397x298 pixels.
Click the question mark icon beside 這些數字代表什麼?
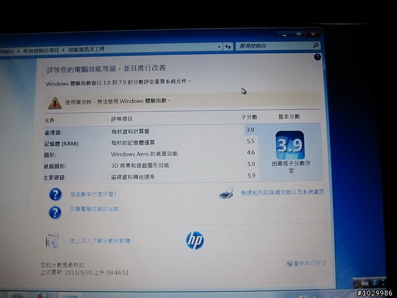coord(55,194)
